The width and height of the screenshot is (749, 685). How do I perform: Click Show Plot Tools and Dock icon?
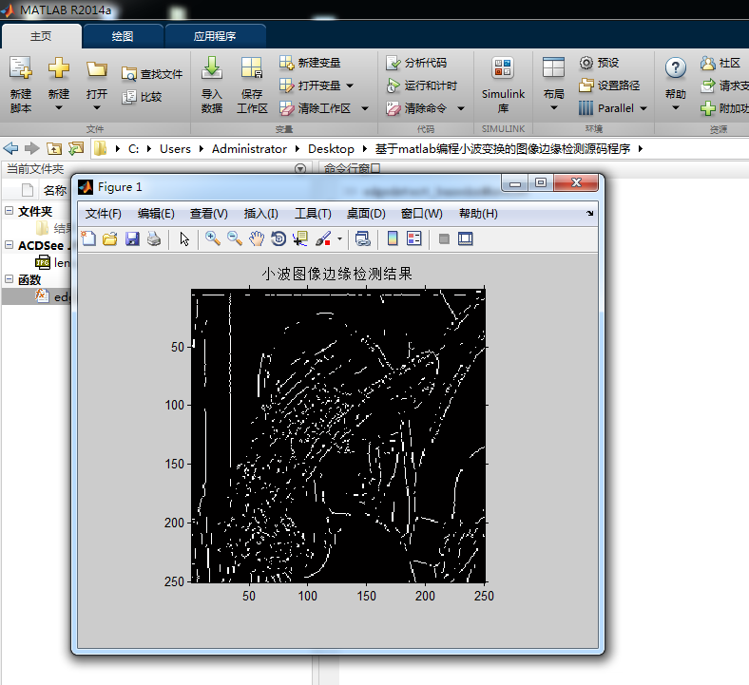[465, 238]
